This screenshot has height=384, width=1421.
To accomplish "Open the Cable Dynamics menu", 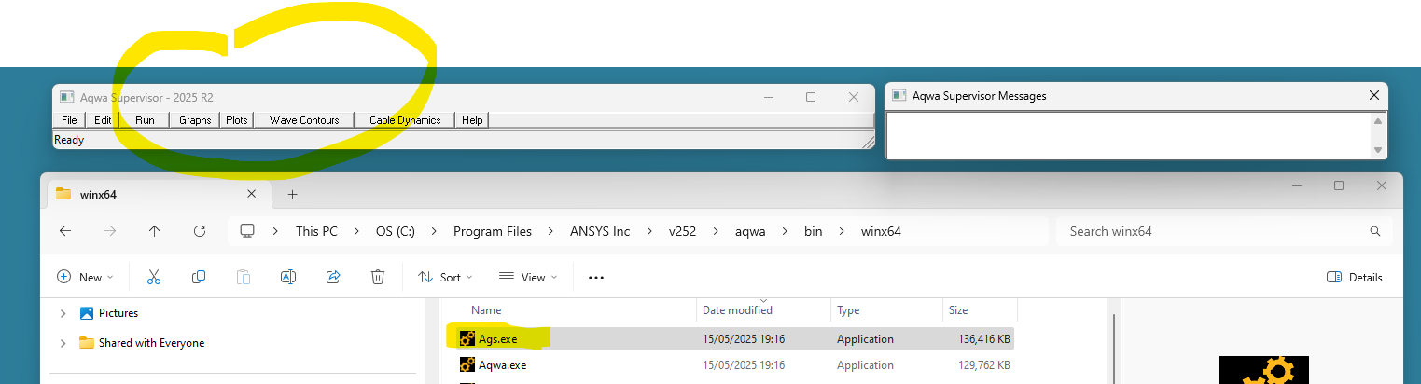I will (405, 120).
